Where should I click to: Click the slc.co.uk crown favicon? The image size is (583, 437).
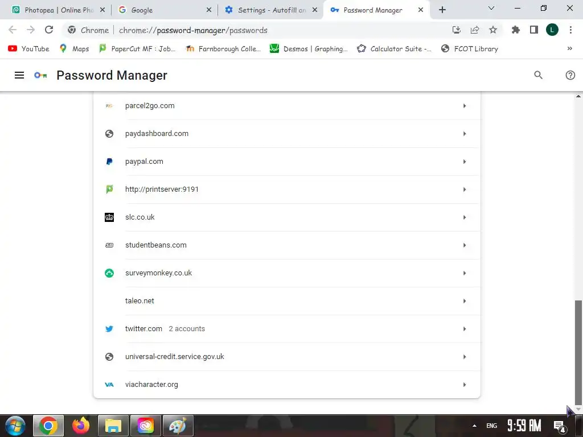pyautogui.click(x=109, y=217)
